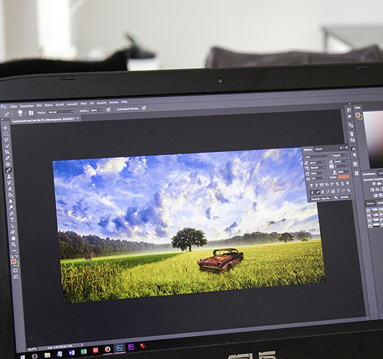Image resolution: width=383 pixels, height=359 pixels.
Task: Open the Filter menu
Action: 84,103
